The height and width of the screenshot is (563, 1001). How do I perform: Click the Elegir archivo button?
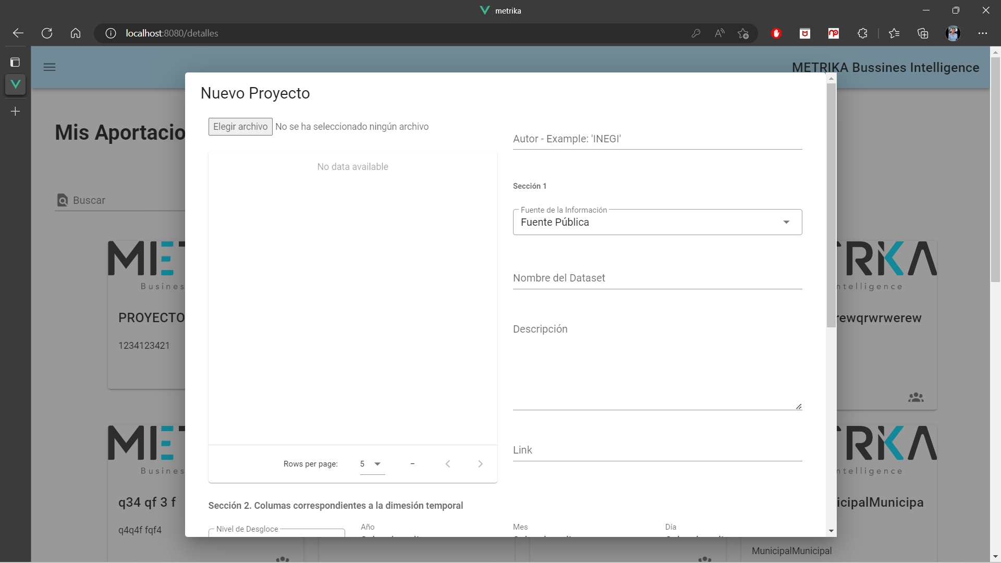click(x=240, y=126)
